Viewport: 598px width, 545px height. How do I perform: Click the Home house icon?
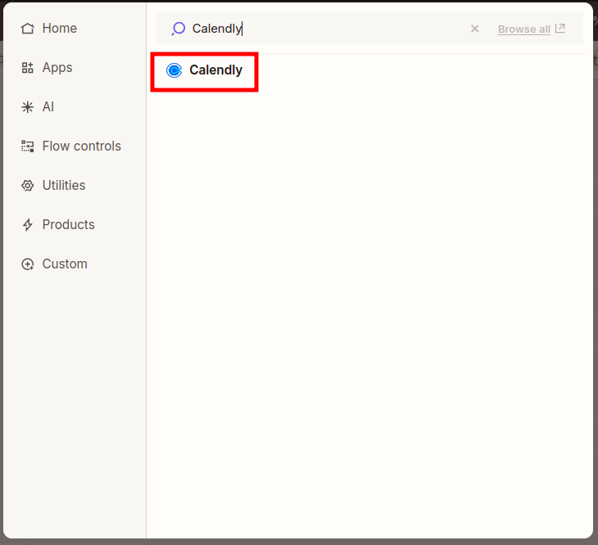coord(28,28)
